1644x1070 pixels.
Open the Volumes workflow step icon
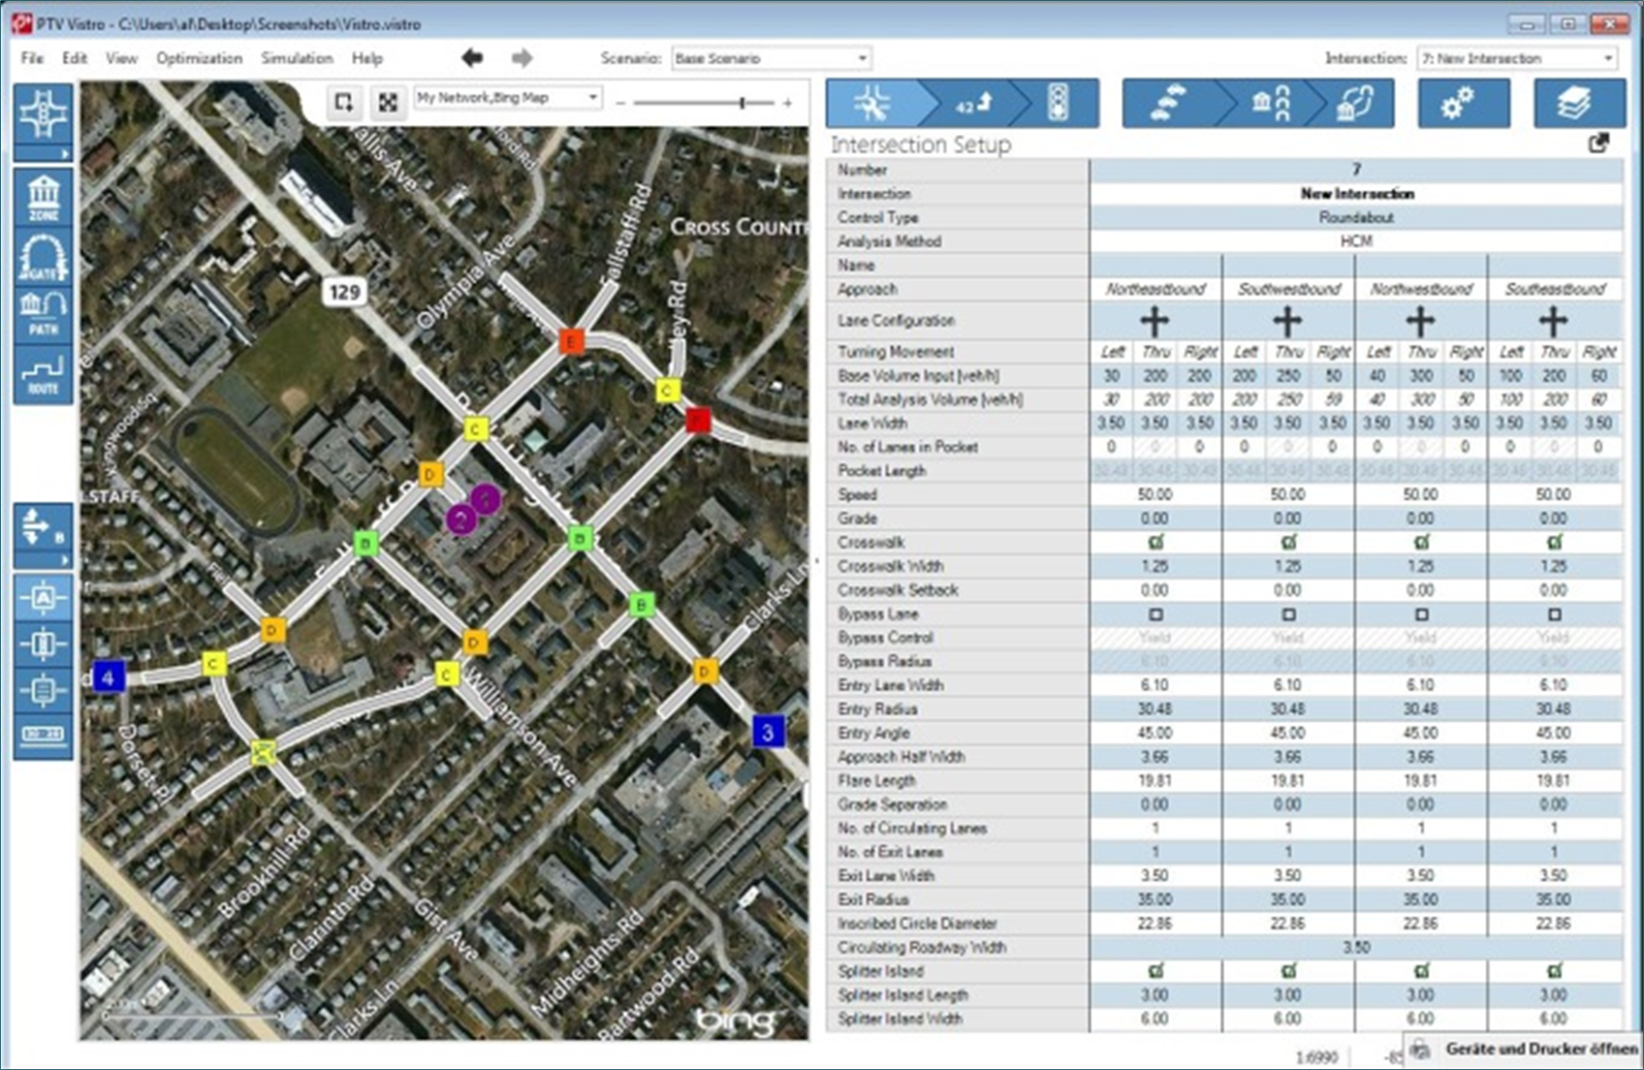pyautogui.click(x=974, y=104)
